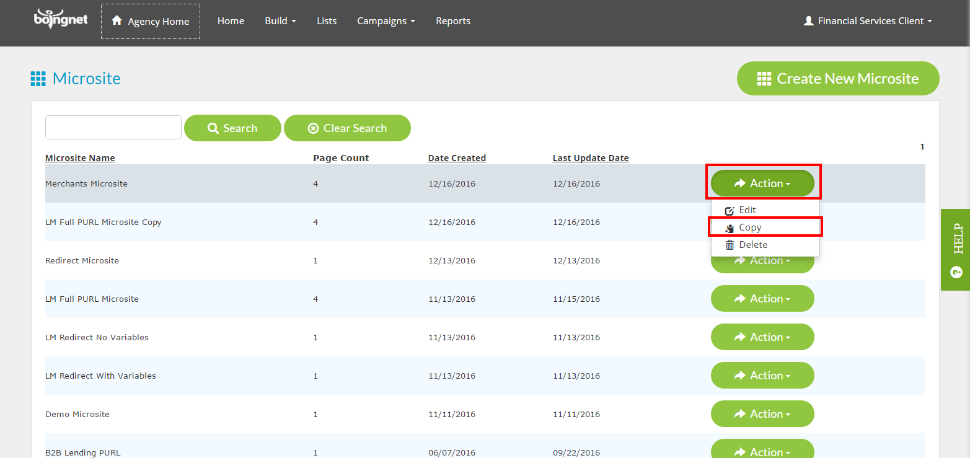
Task: Click the Microsite grid icon heading
Action: [38, 79]
